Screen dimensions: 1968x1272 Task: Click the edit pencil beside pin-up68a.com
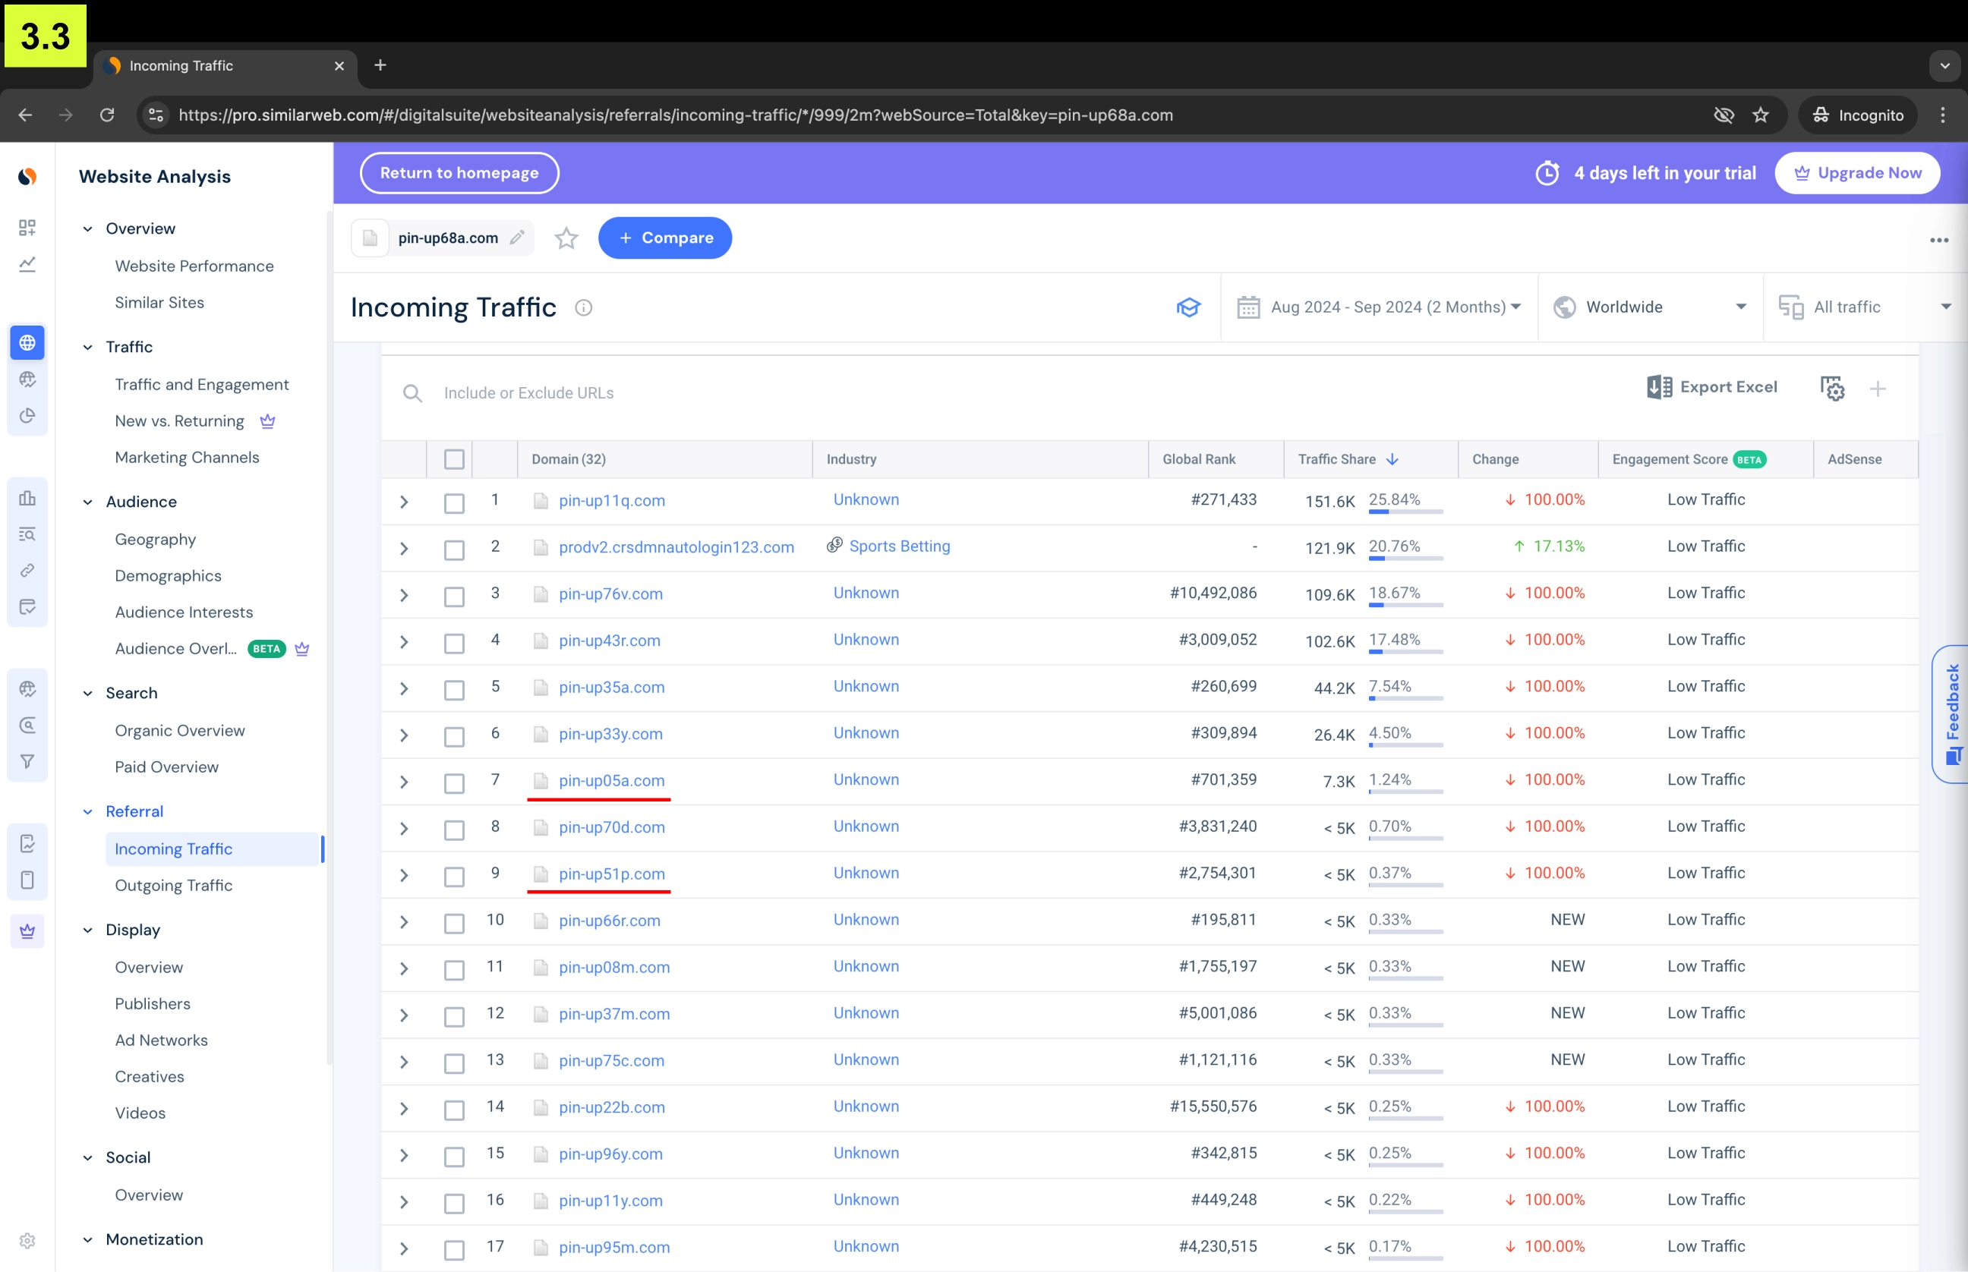pyautogui.click(x=517, y=238)
